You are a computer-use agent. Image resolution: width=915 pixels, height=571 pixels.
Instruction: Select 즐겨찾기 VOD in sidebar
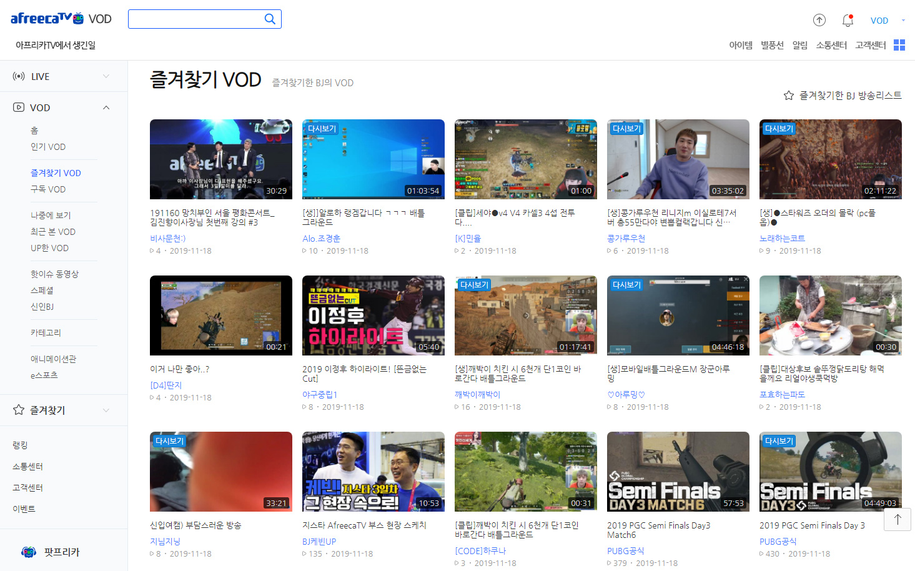[56, 173]
